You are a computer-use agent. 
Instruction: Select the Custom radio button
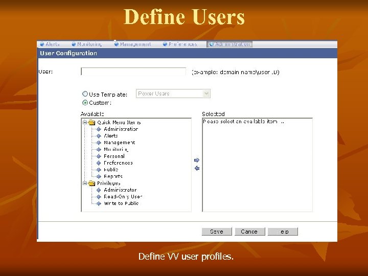(85, 103)
